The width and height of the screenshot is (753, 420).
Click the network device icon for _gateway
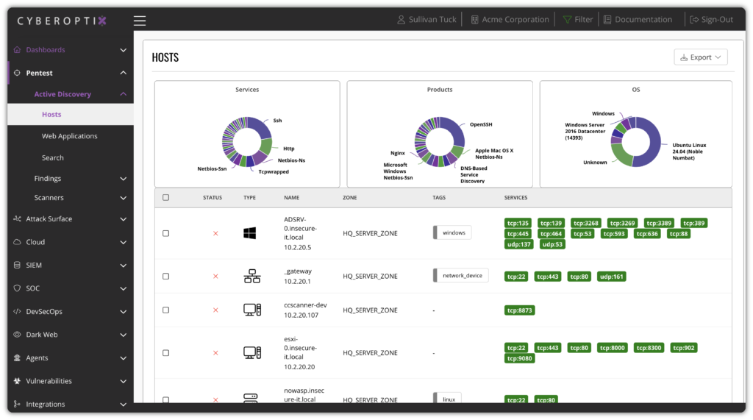[251, 276]
